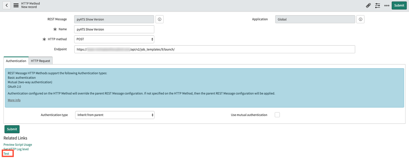
Task: Click into the Name input field
Action: (114, 29)
